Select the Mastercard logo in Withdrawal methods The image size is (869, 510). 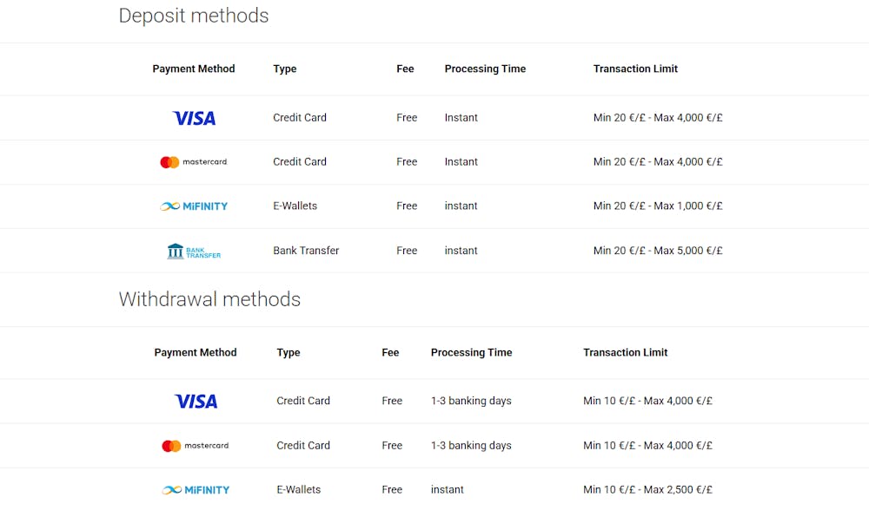click(x=195, y=446)
